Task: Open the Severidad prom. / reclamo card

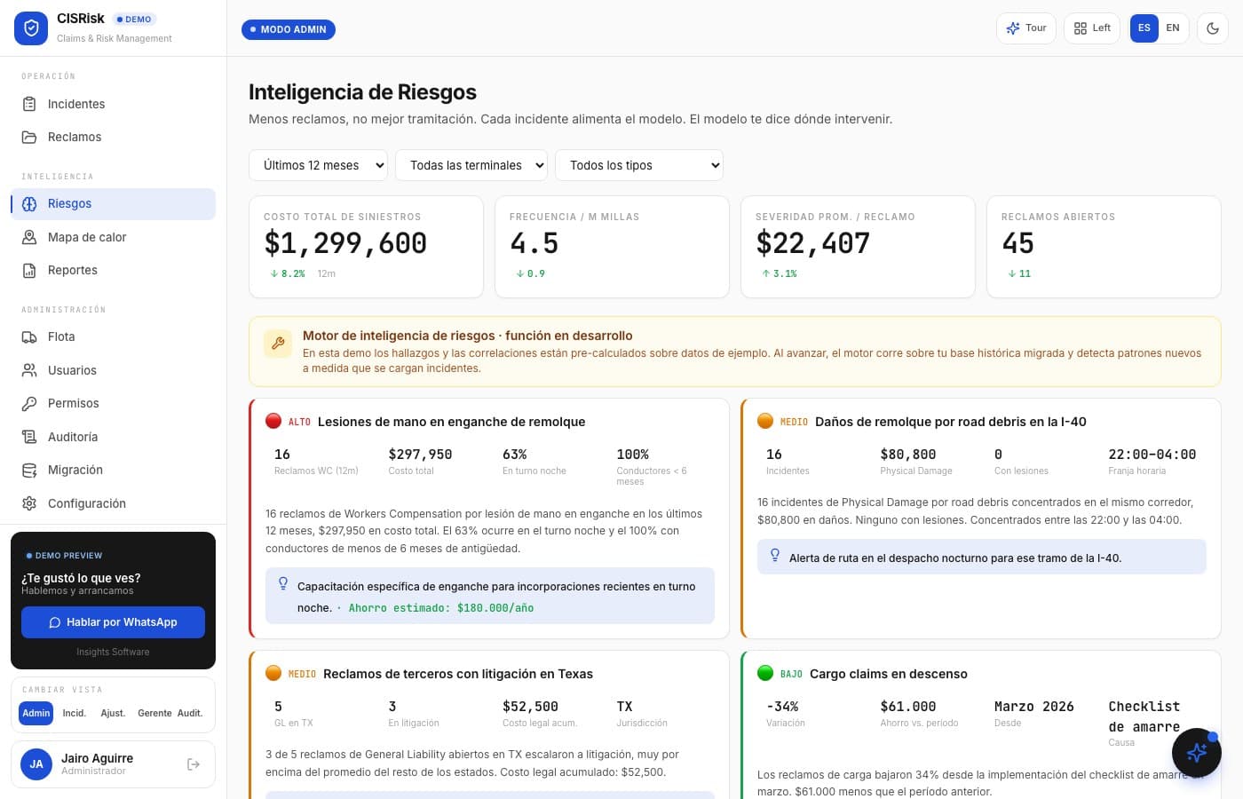Action: pyautogui.click(x=858, y=247)
